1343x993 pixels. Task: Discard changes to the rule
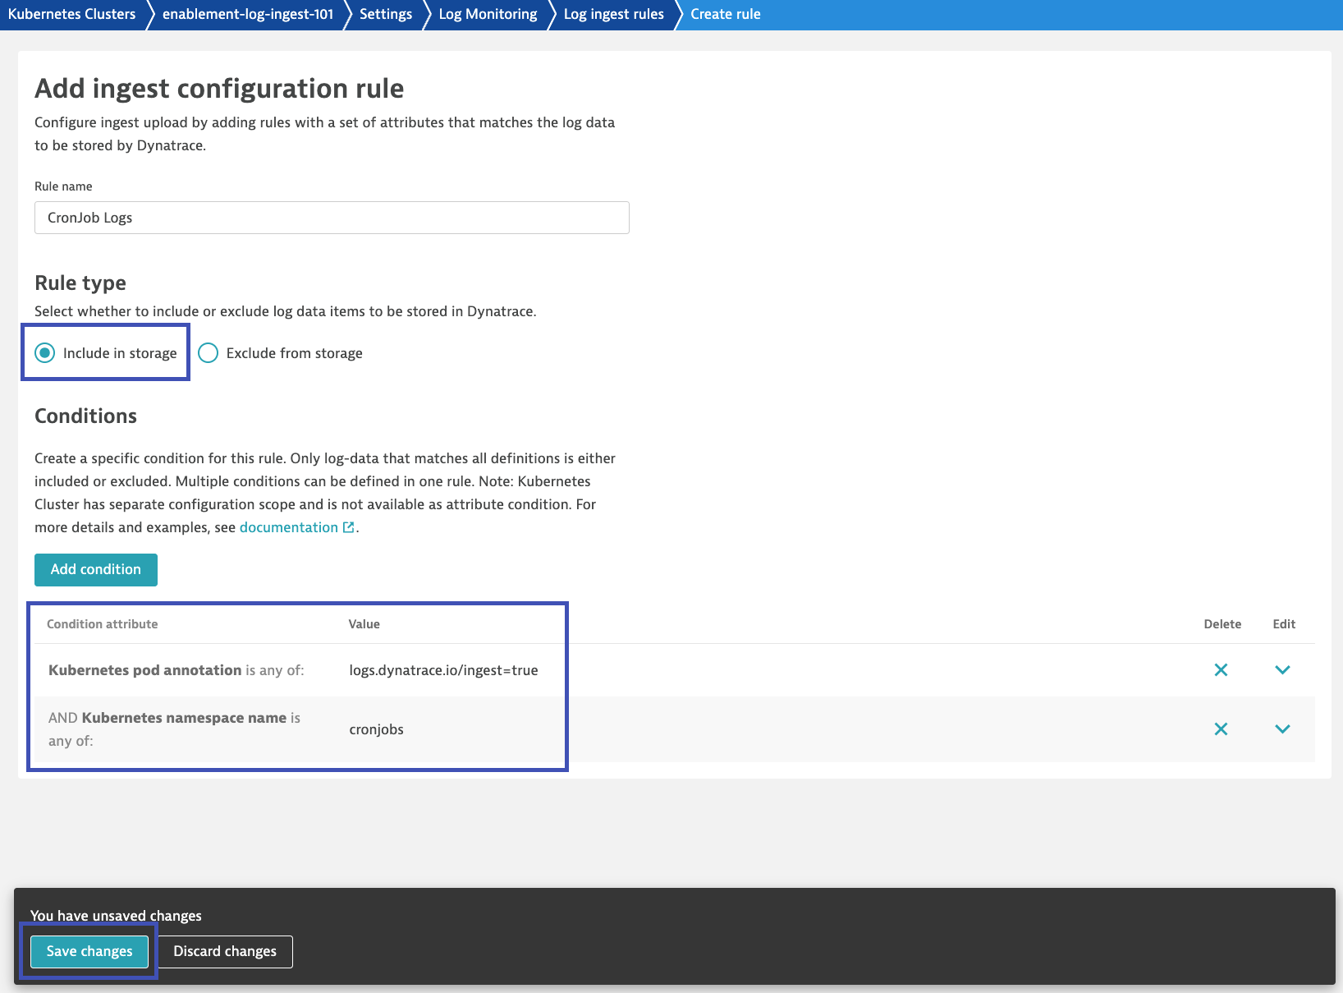point(225,951)
